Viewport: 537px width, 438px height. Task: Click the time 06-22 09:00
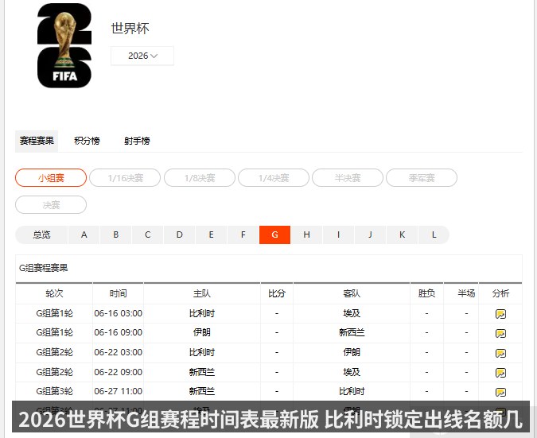click(x=119, y=372)
